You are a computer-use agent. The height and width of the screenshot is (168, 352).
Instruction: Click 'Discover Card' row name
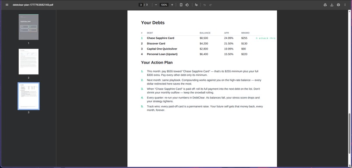[156, 44]
